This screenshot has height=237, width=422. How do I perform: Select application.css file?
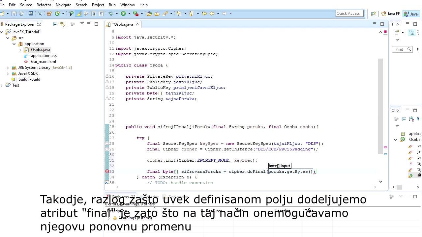pos(44,56)
